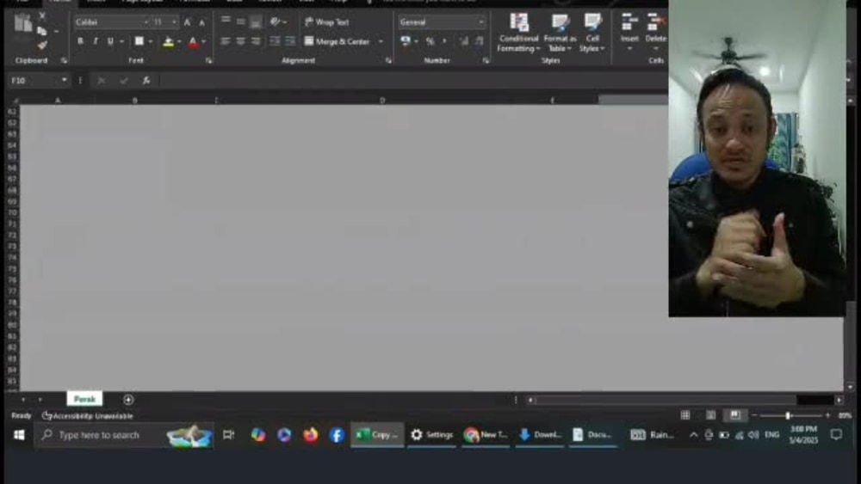Apply Percent style
Screen dimensions: 861x484
430,41
